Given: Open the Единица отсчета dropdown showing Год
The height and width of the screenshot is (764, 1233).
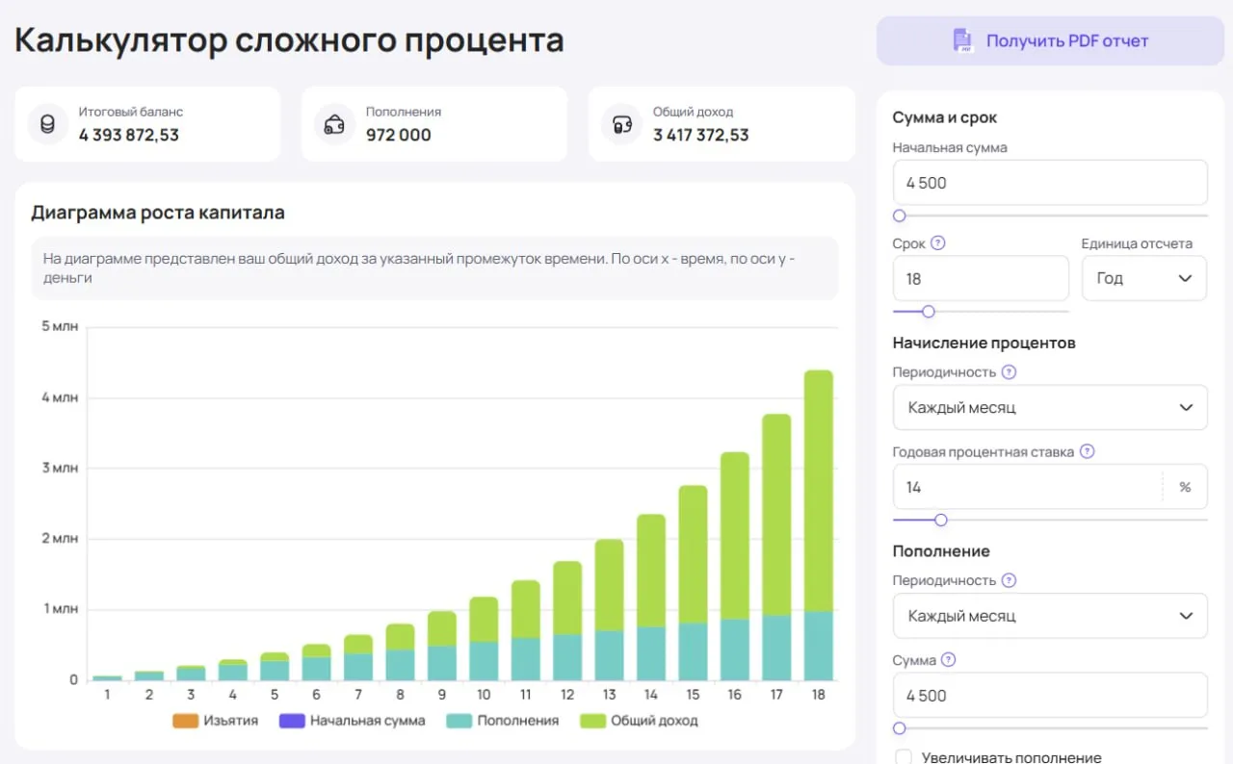Looking at the screenshot, I should (x=1144, y=278).
